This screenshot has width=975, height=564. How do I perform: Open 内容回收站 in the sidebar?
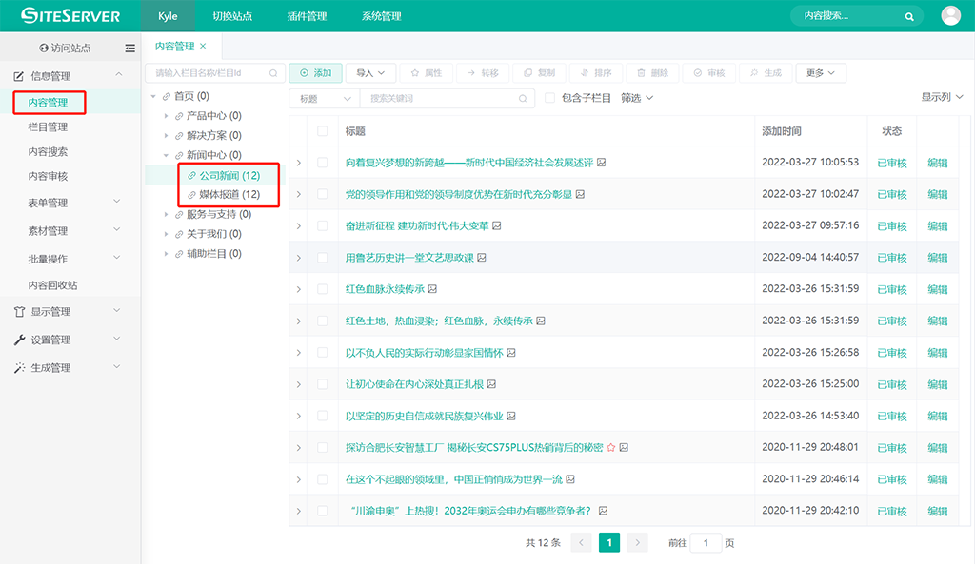[x=53, y=285]
